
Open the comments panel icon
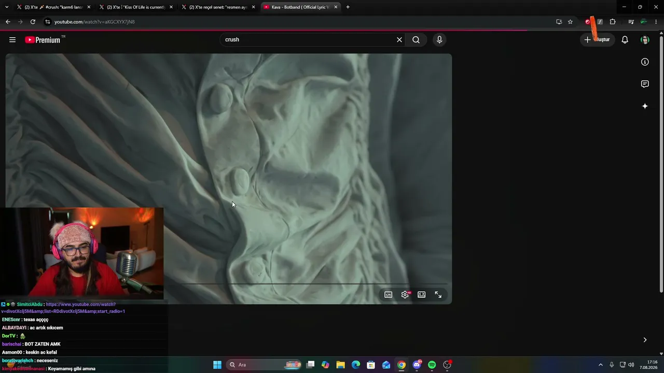tap(645, 84)
